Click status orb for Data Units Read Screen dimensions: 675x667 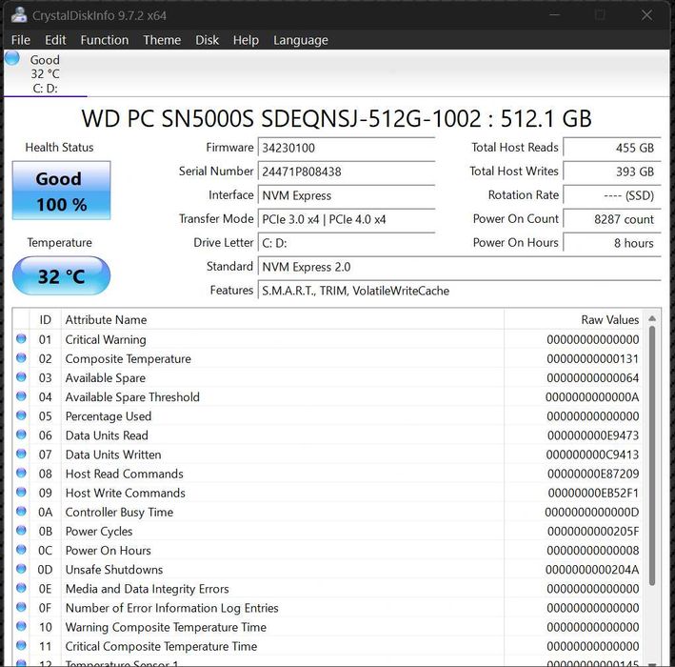tap(21, 435)
